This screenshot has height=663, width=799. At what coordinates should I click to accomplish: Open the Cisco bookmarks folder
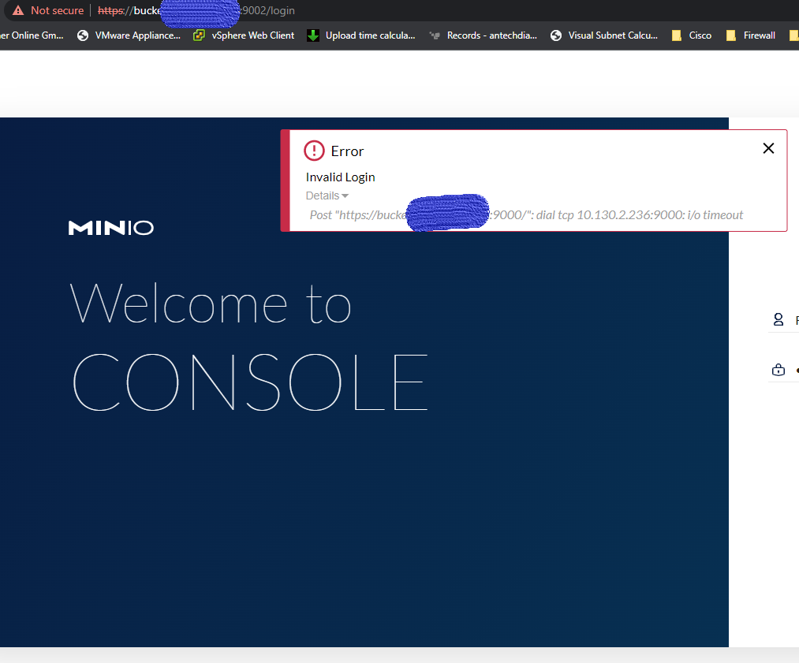692,35
